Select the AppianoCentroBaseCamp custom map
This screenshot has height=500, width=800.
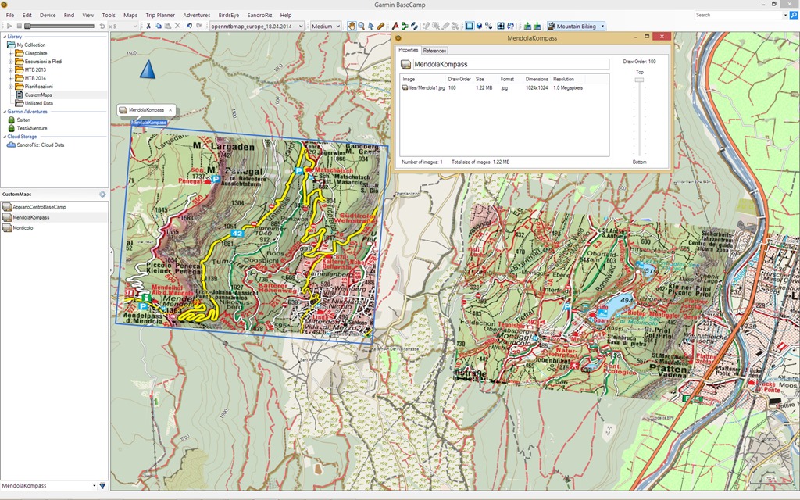click(x=39, y=207)
